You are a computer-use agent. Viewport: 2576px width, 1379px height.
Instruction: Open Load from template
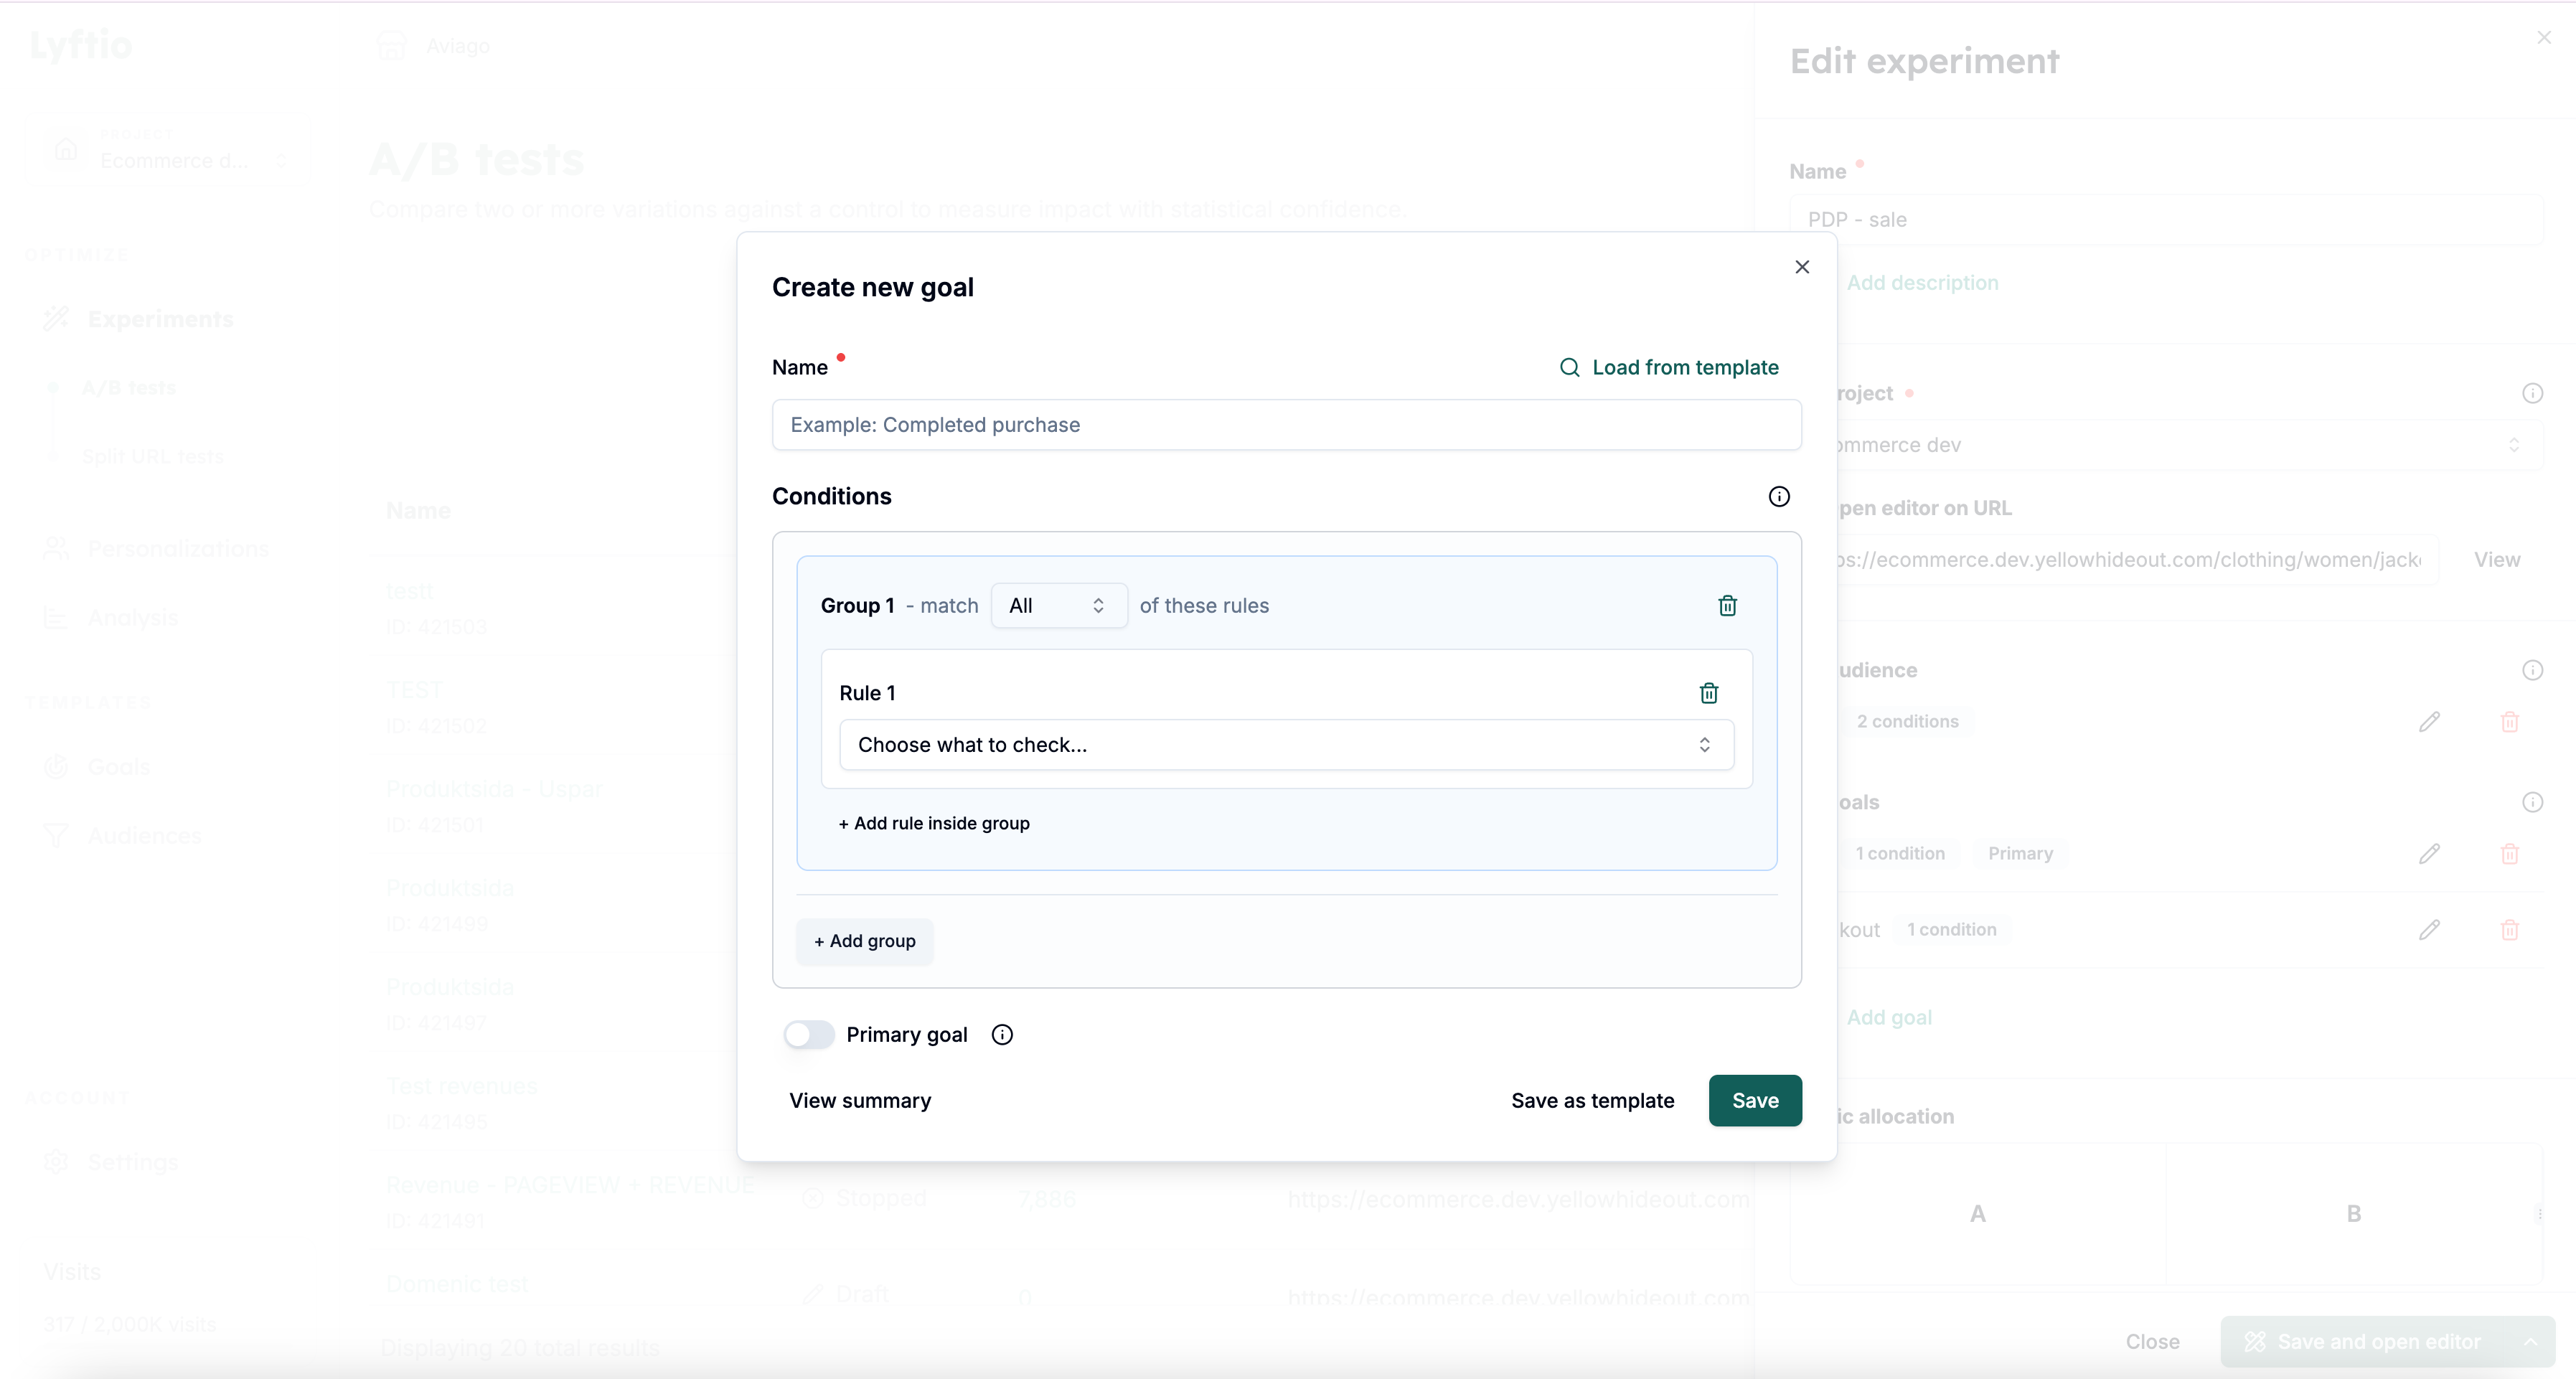point(1669,367)
